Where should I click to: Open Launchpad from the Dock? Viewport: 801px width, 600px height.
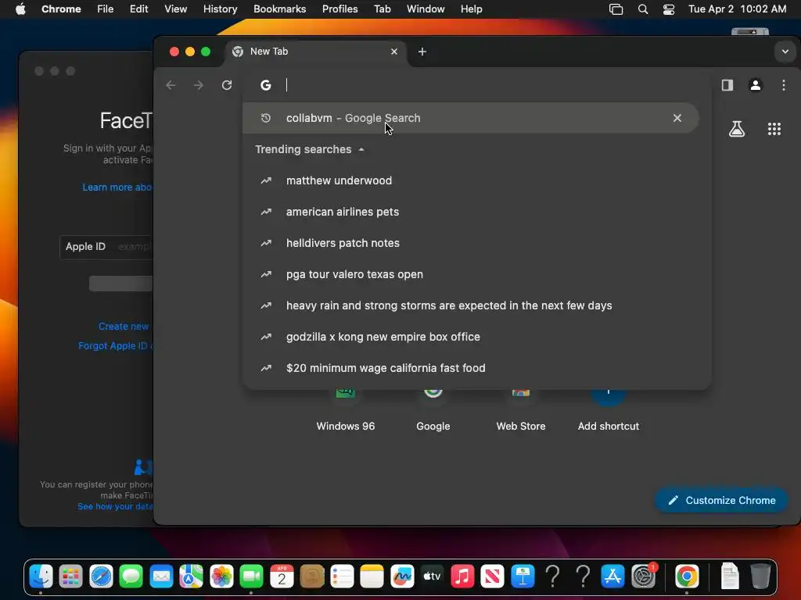[70, 577]
